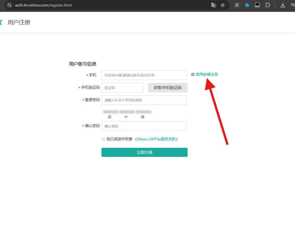This screenshot has height=234, width=295.
Task: Click the translate page icon
Action: click(214, 5)
